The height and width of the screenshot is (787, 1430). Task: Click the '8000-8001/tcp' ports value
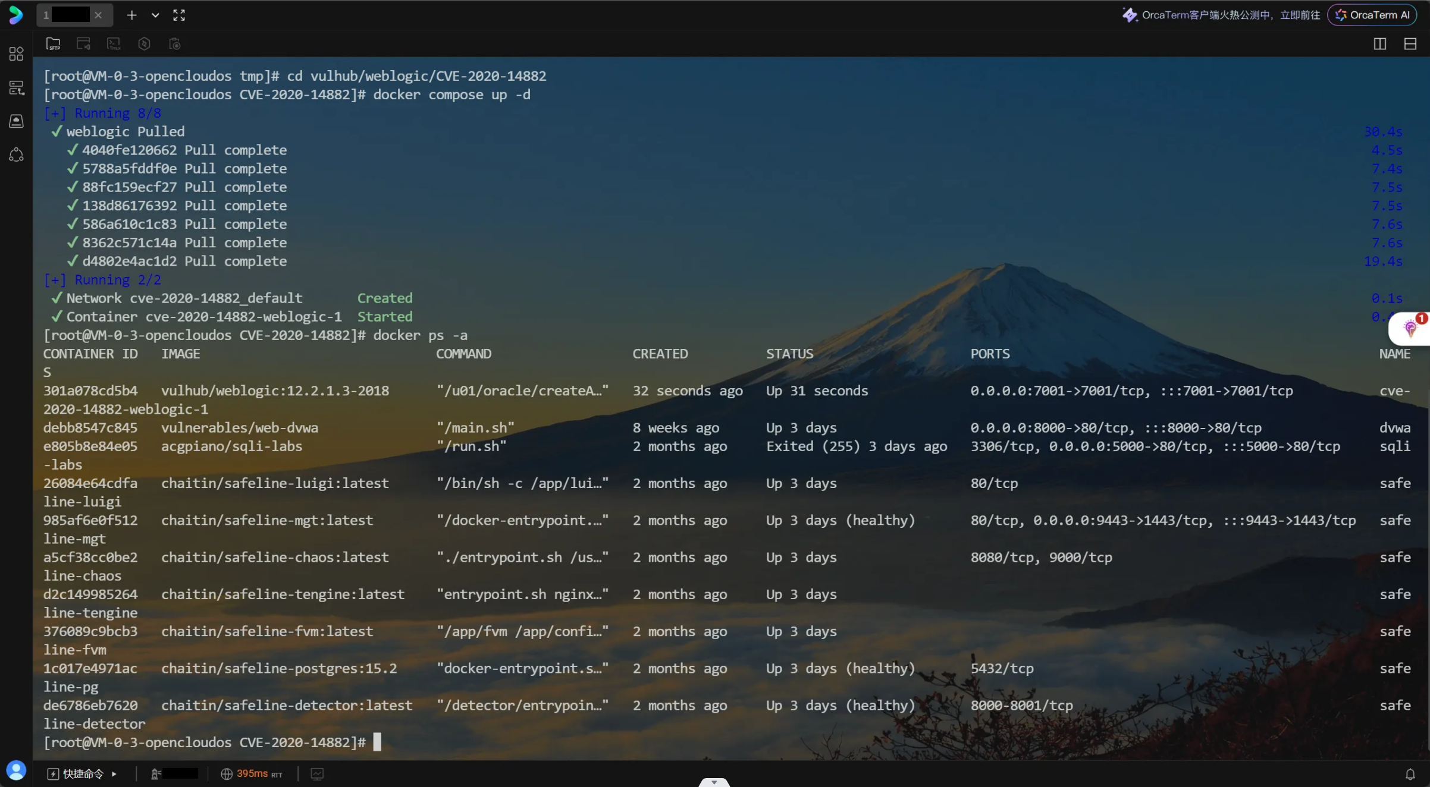click(1022, 705)
